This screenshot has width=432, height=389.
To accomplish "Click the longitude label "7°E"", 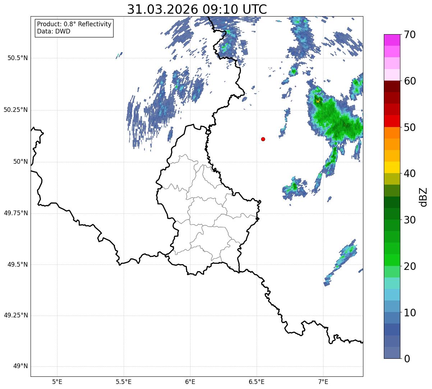I will pos(323,381).
